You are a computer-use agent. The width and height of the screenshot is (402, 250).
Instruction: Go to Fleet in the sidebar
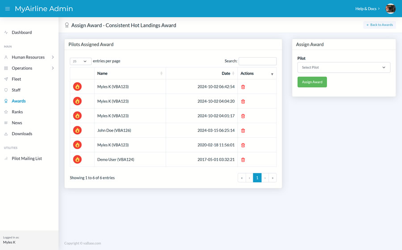click(x=17, y=79)
